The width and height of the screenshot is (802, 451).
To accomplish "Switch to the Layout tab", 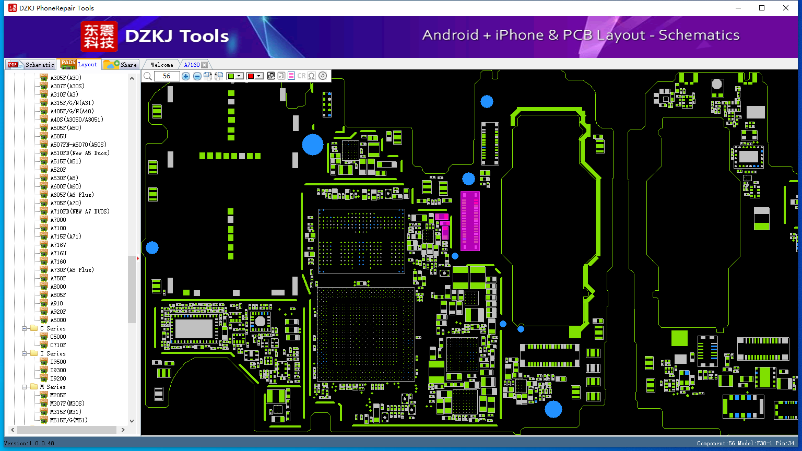I will 79,64.
